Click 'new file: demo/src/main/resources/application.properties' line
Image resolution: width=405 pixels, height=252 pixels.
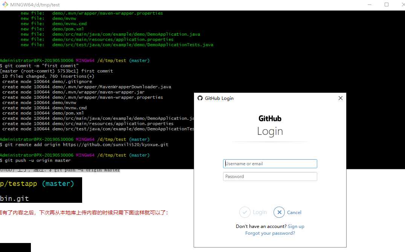point(97,39)
